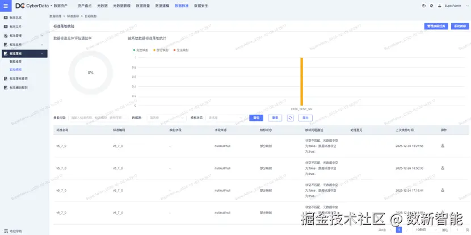This screenshot has height=235, width=471.
Task: Open the 数据源 dropdown filter
Action: coord(166,118)
